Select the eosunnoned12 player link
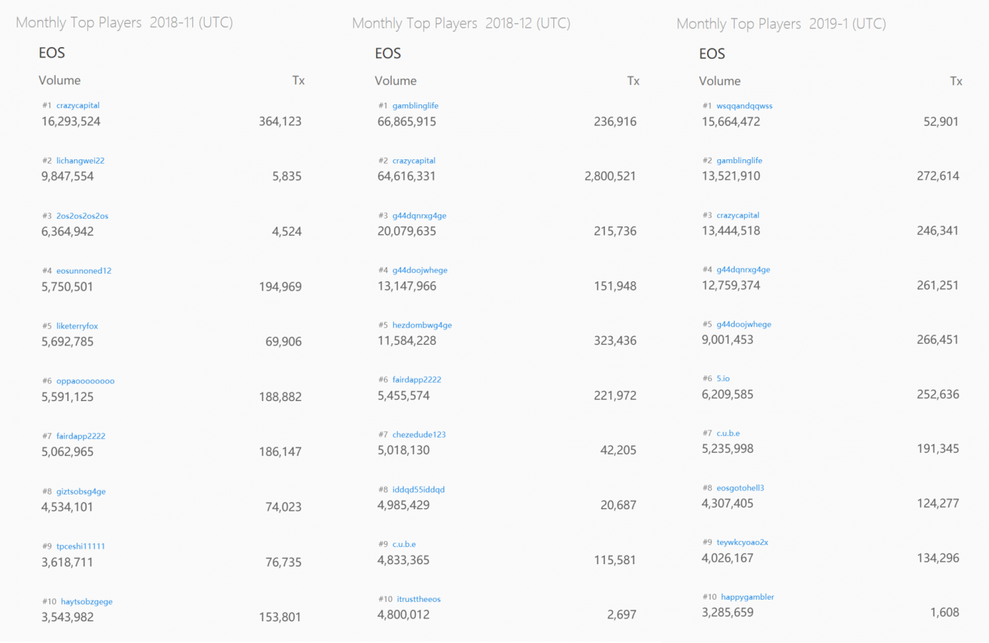This screenshot has height=643, width=989. pyautogui.click(x=84, y=271)
